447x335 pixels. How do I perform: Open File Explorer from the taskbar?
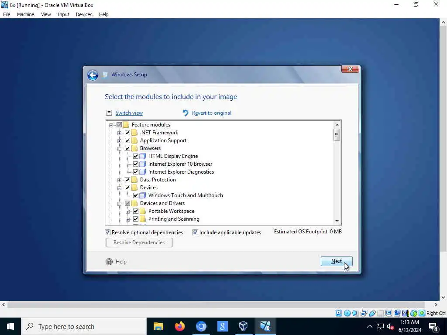(x=158, y=326)
